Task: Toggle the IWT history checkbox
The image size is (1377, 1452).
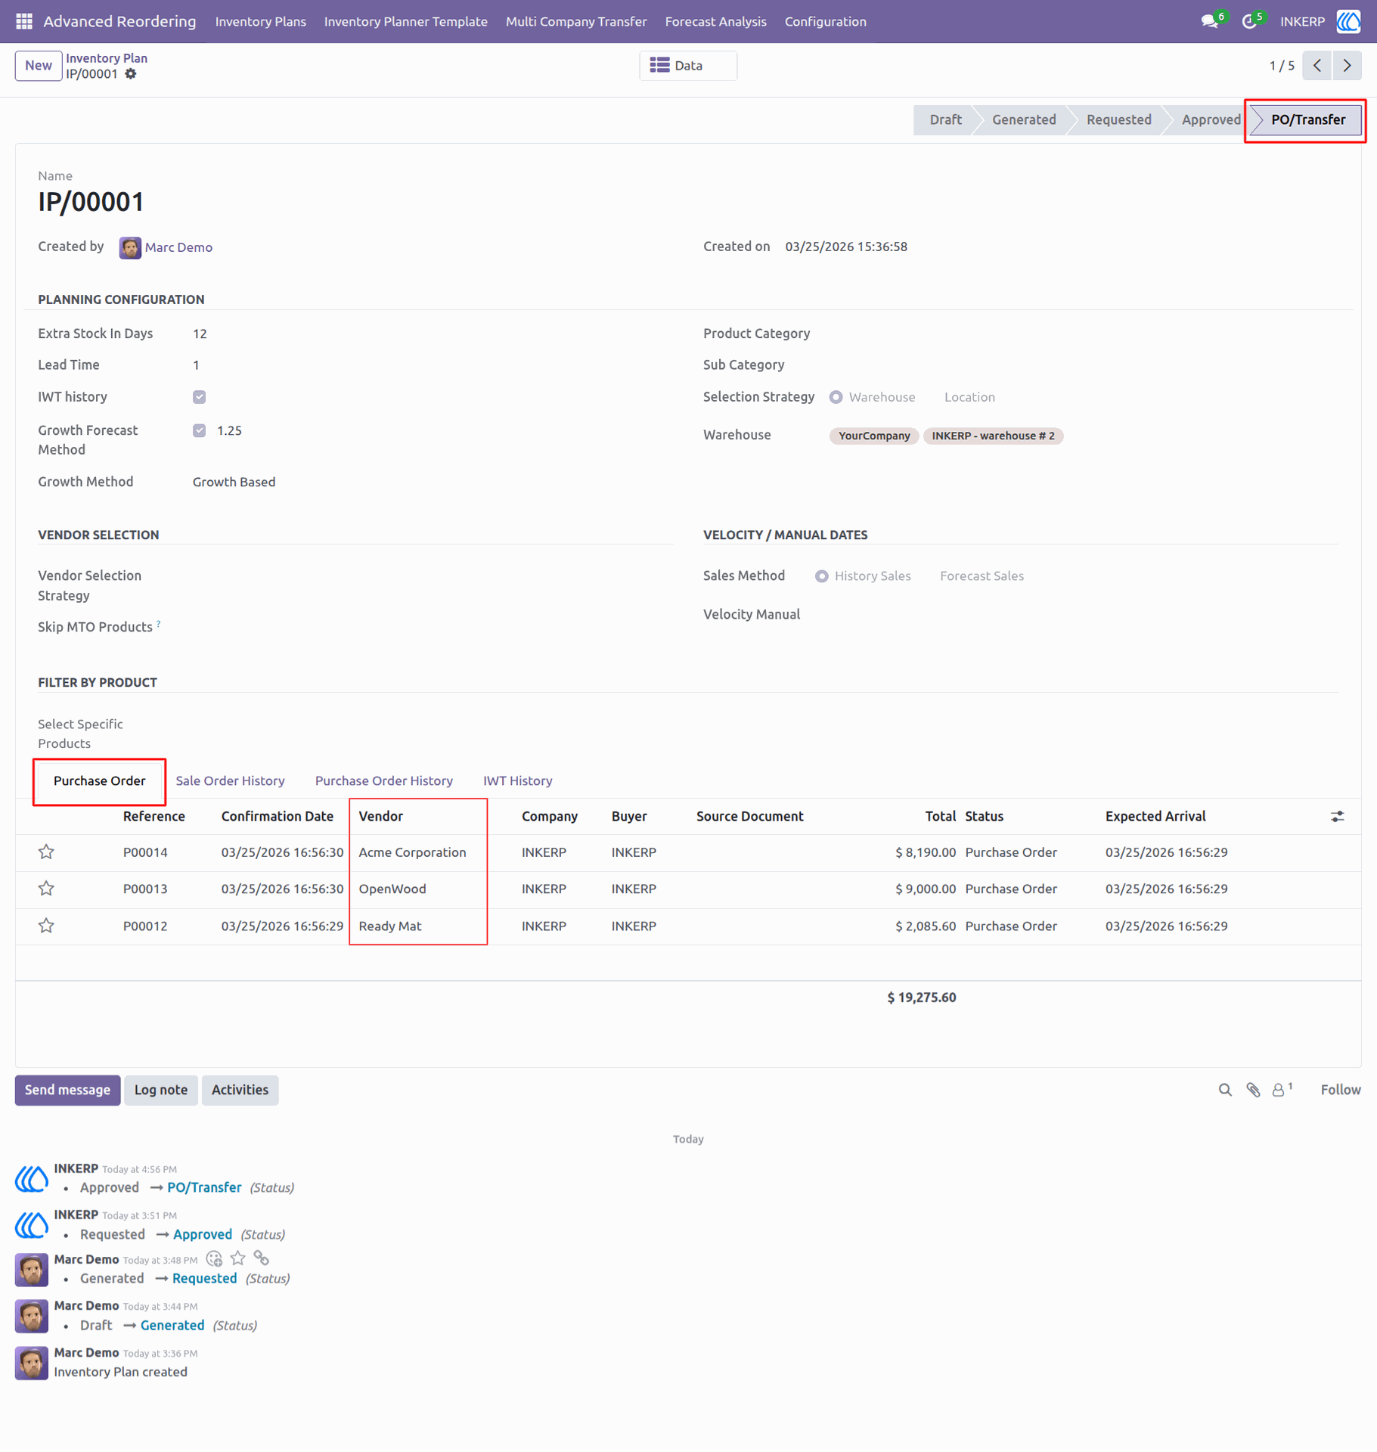Action: click(199, 397)
